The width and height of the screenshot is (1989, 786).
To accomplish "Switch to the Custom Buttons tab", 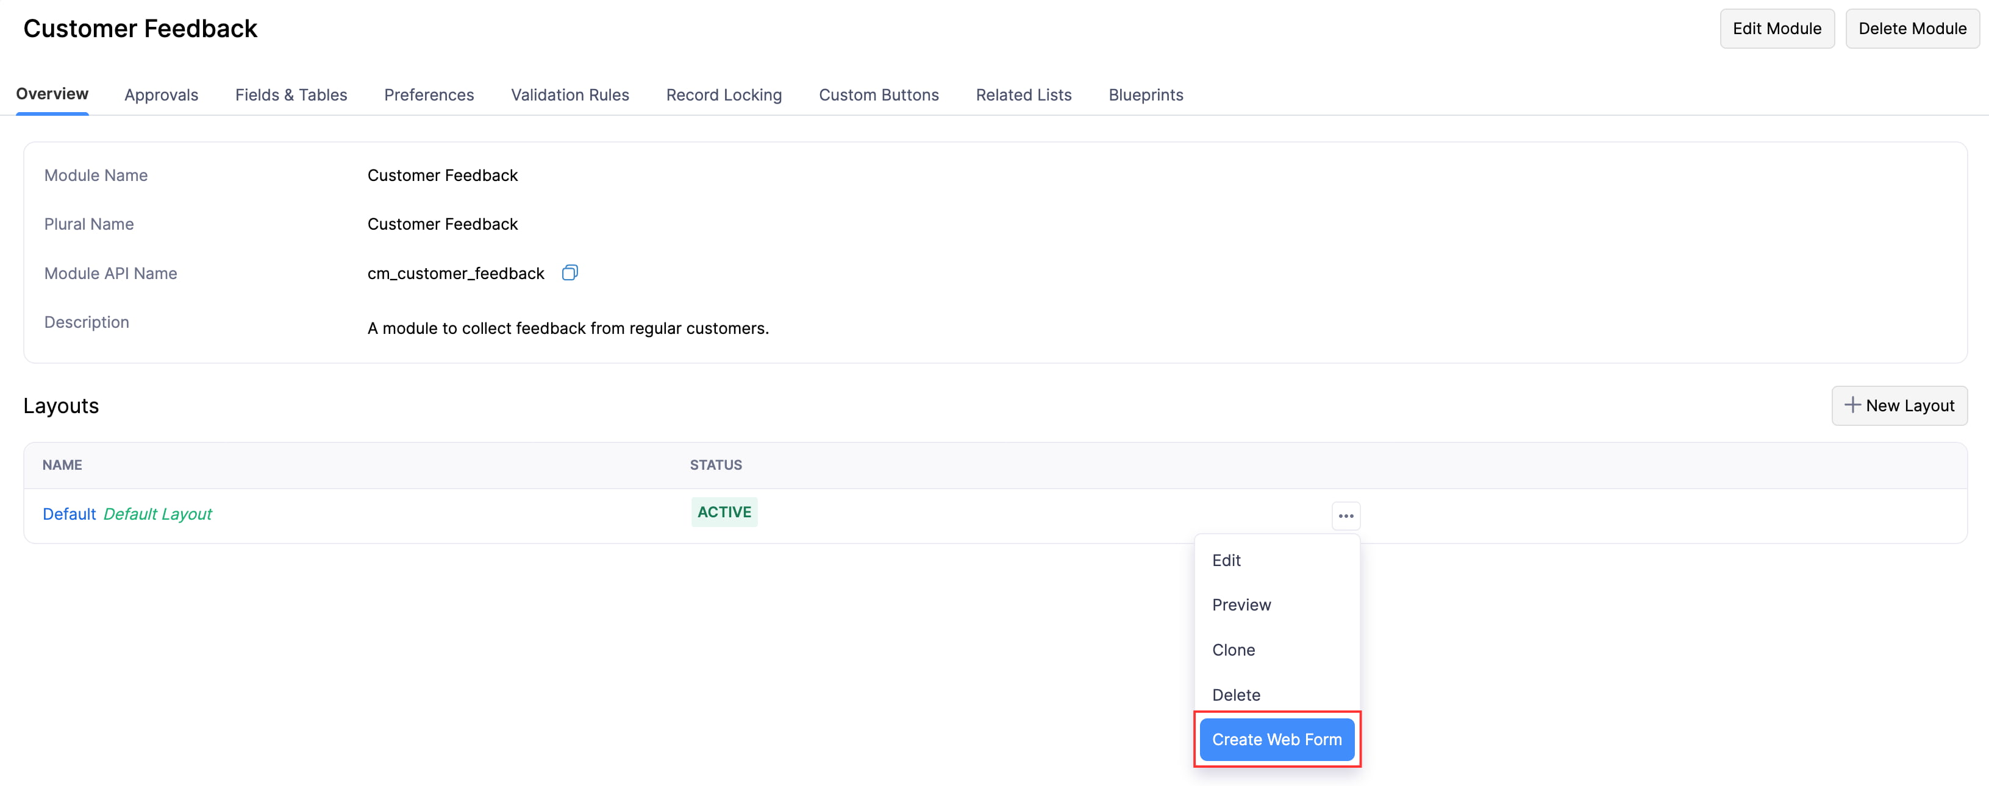I will [x=879, y=94].
